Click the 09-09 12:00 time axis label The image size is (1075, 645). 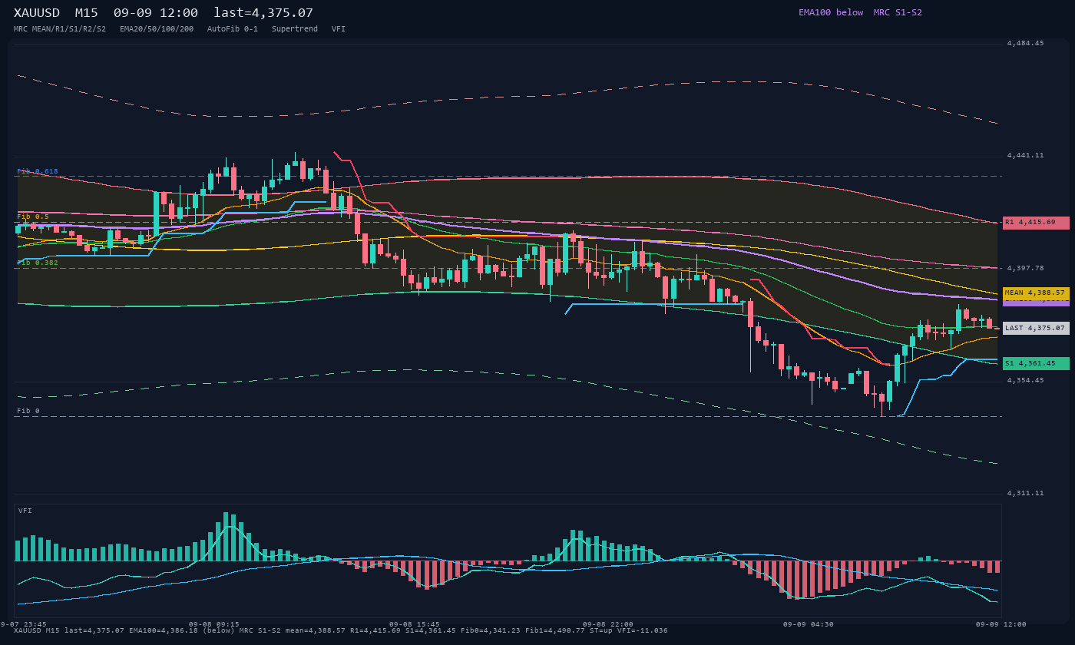click(x=1001, y=624)
